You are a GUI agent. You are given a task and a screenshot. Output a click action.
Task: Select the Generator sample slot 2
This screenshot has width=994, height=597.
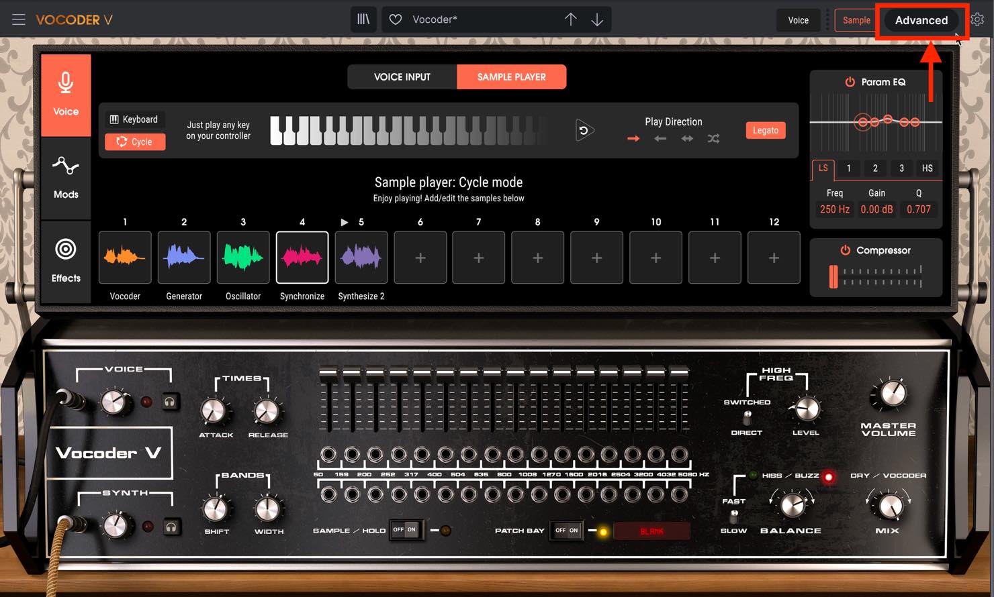click(184, 258)
